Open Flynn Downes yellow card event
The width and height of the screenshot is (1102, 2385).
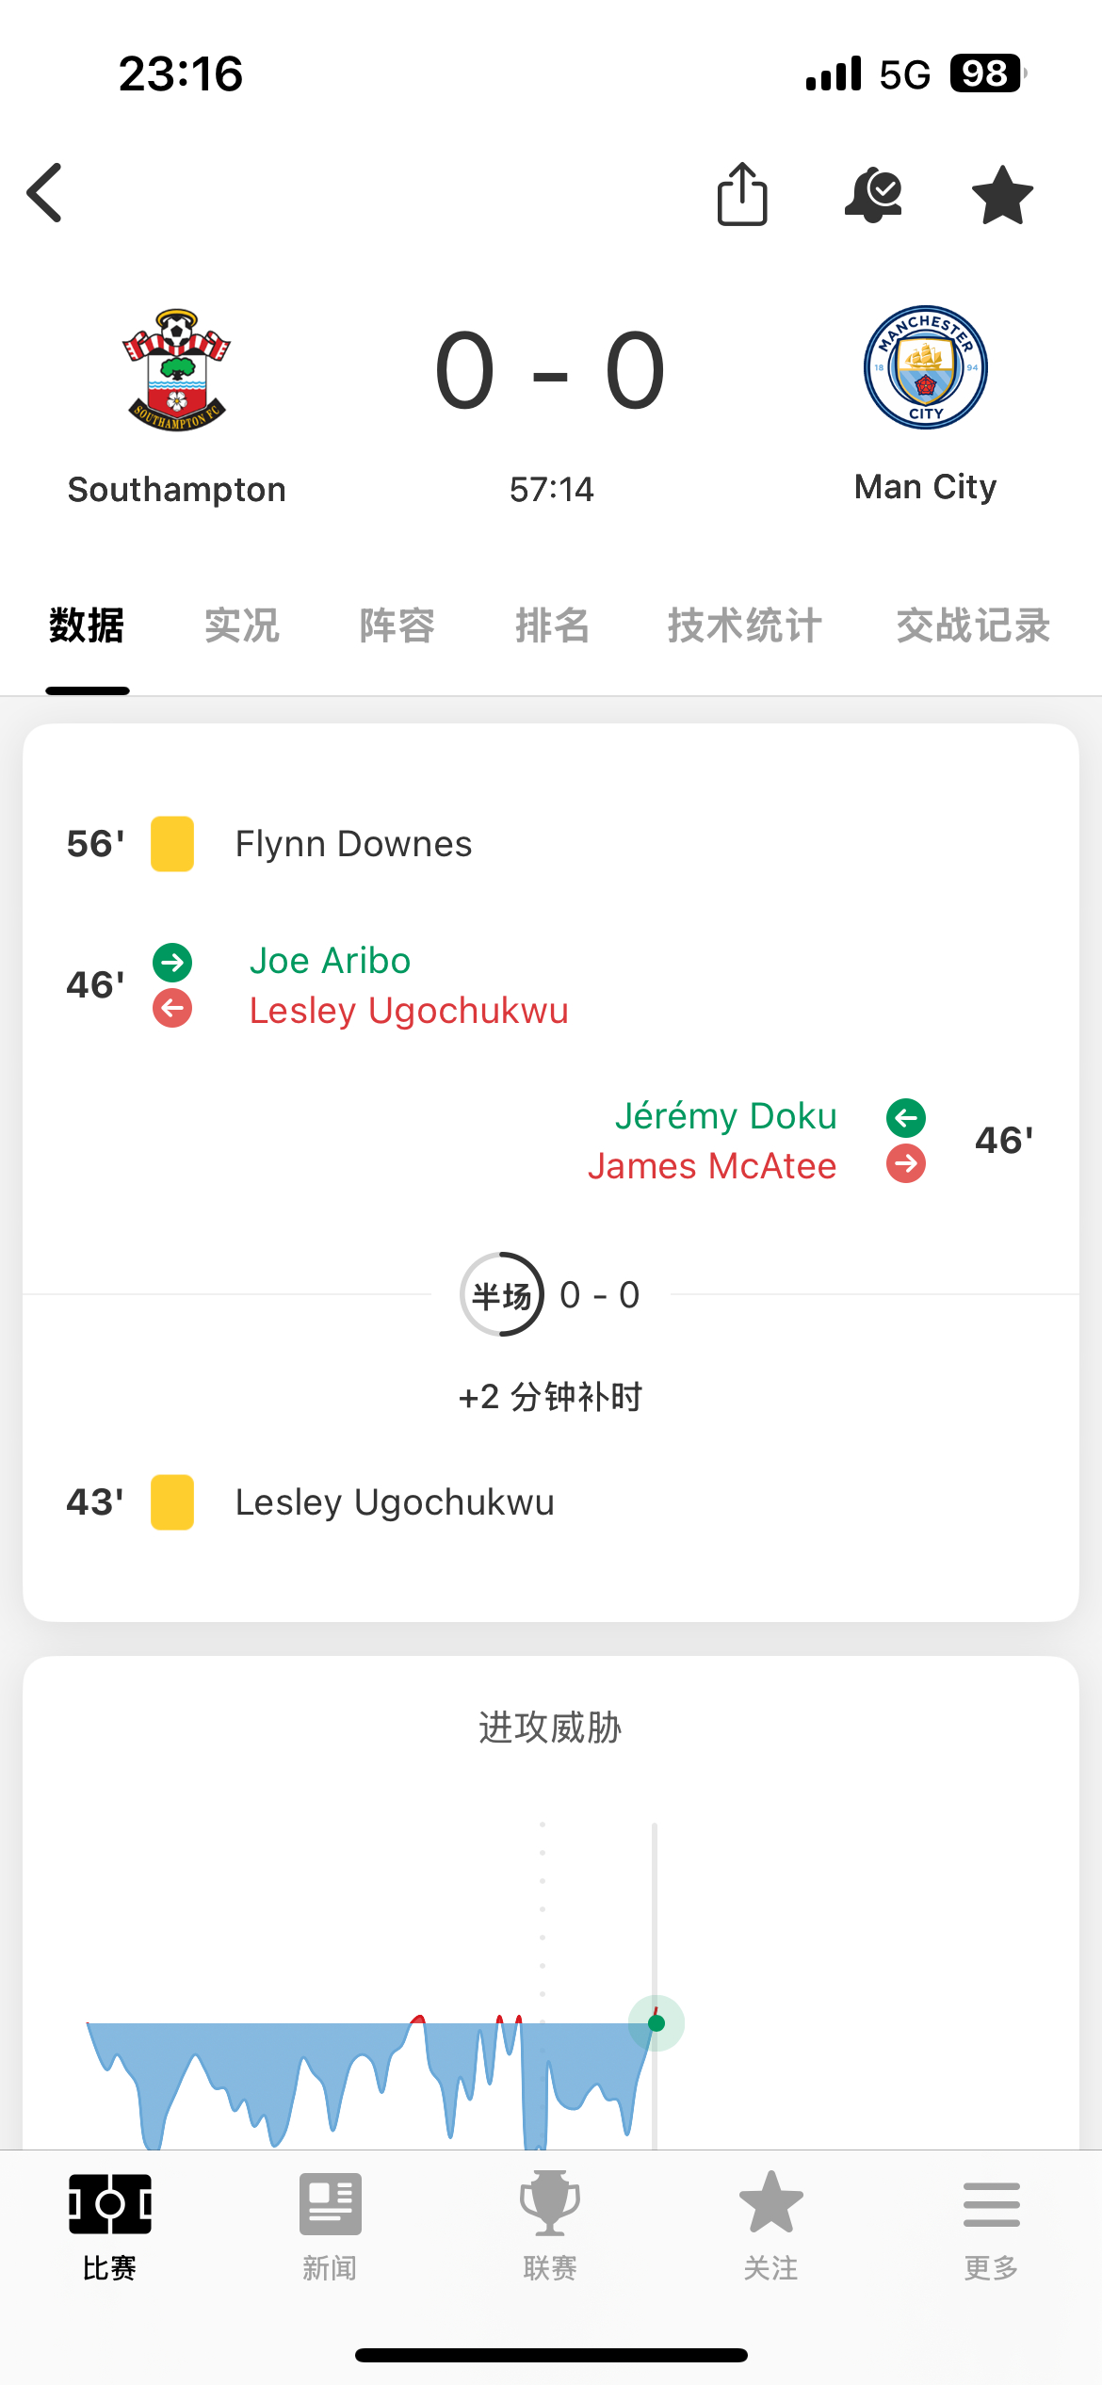coord(353,844)
